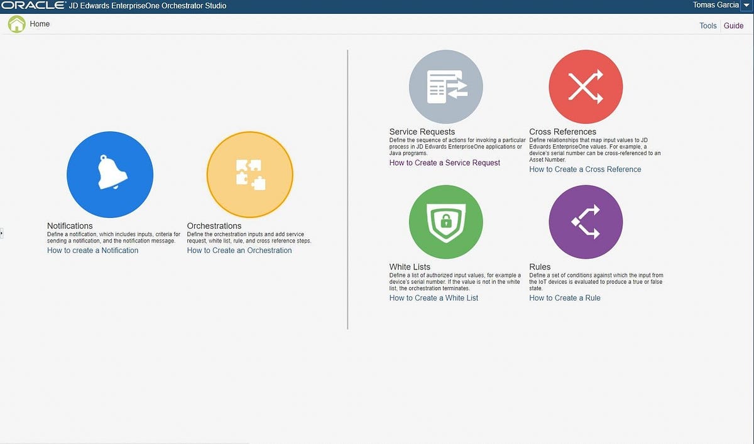Click the Home label in the header
The width and height of the screenshot is (754, 444).
[40, 24]
